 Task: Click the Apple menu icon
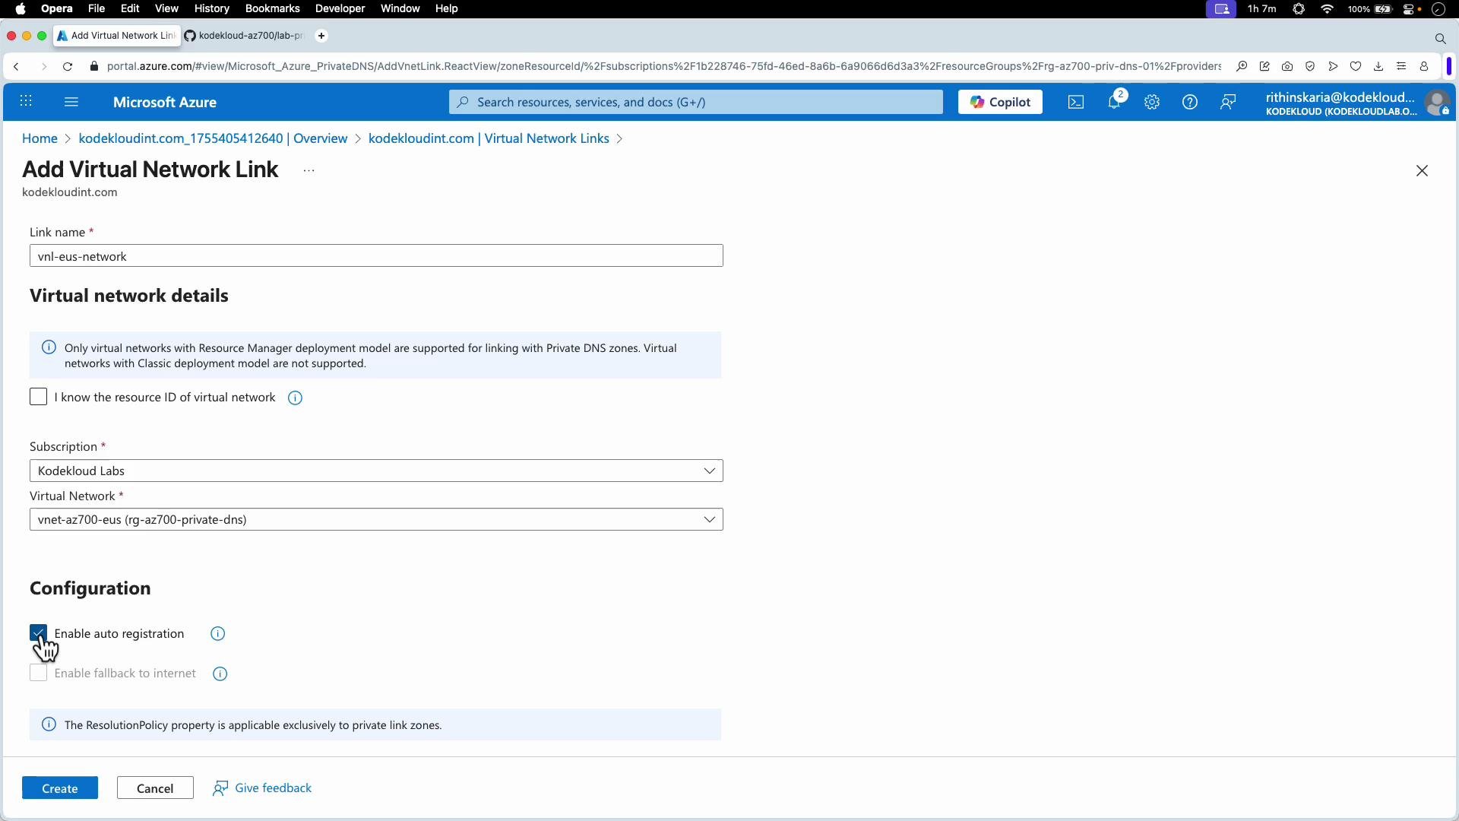21,8
